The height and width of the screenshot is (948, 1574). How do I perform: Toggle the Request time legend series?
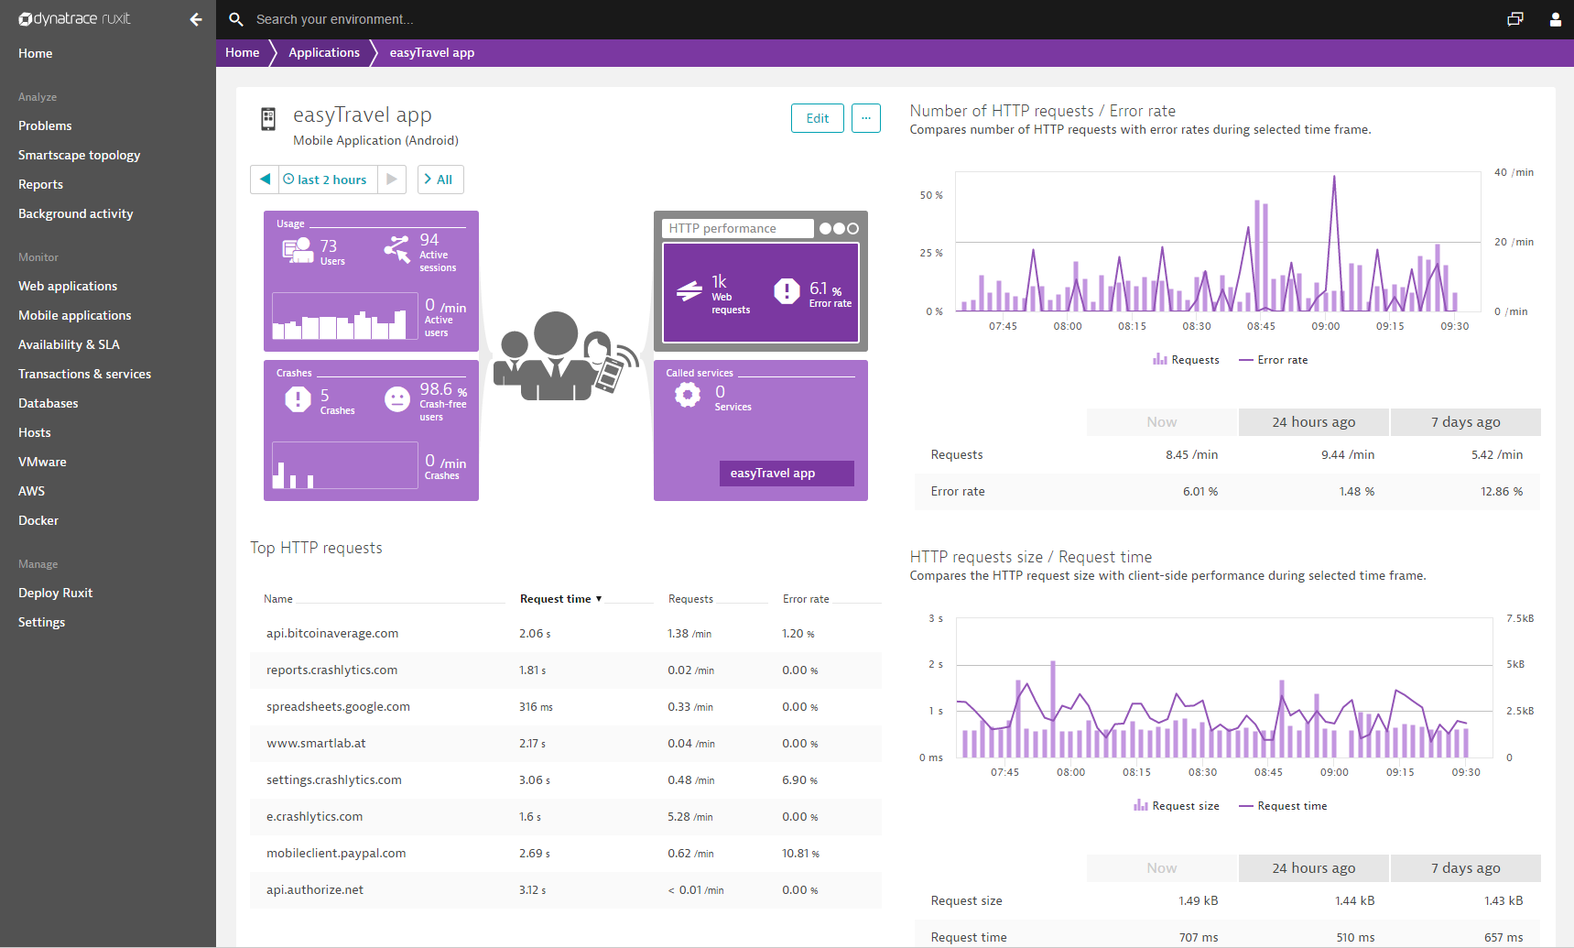(x=1283, y=806)
